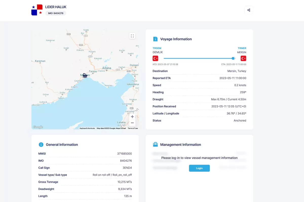Click the voyage progress slider dot
This screenshot has height=202, width=304.
[233, 58]
